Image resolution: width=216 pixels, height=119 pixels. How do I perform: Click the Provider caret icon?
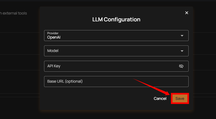[x=182, y=36]
